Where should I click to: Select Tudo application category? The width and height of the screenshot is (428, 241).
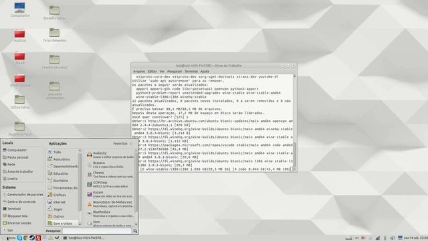click(x=62, y=152)
